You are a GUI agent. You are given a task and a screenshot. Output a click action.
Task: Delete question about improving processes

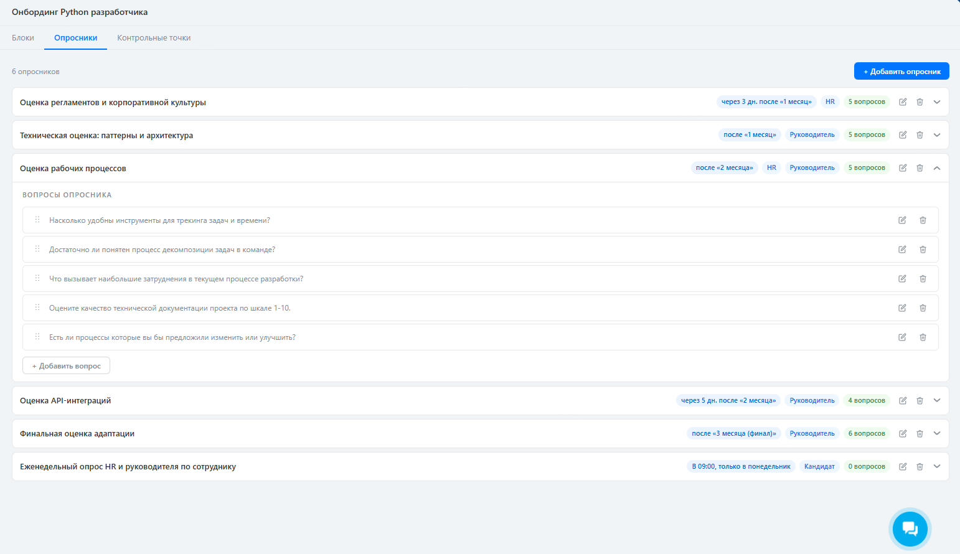(x=923, y=337)
